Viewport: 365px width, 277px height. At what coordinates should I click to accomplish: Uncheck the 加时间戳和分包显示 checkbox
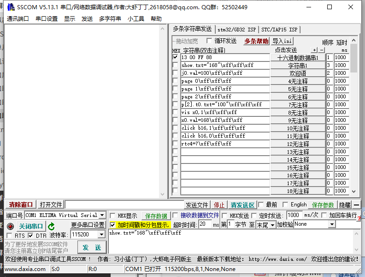pyautogui.click(x=112, y=225)
